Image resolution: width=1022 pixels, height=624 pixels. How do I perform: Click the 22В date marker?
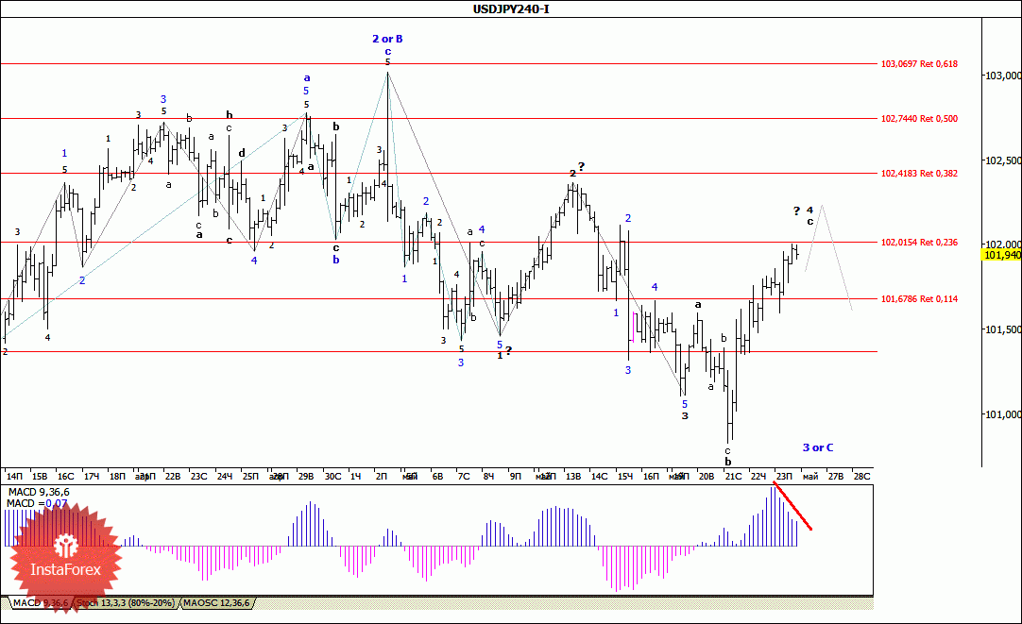click(x=173, y=476)
